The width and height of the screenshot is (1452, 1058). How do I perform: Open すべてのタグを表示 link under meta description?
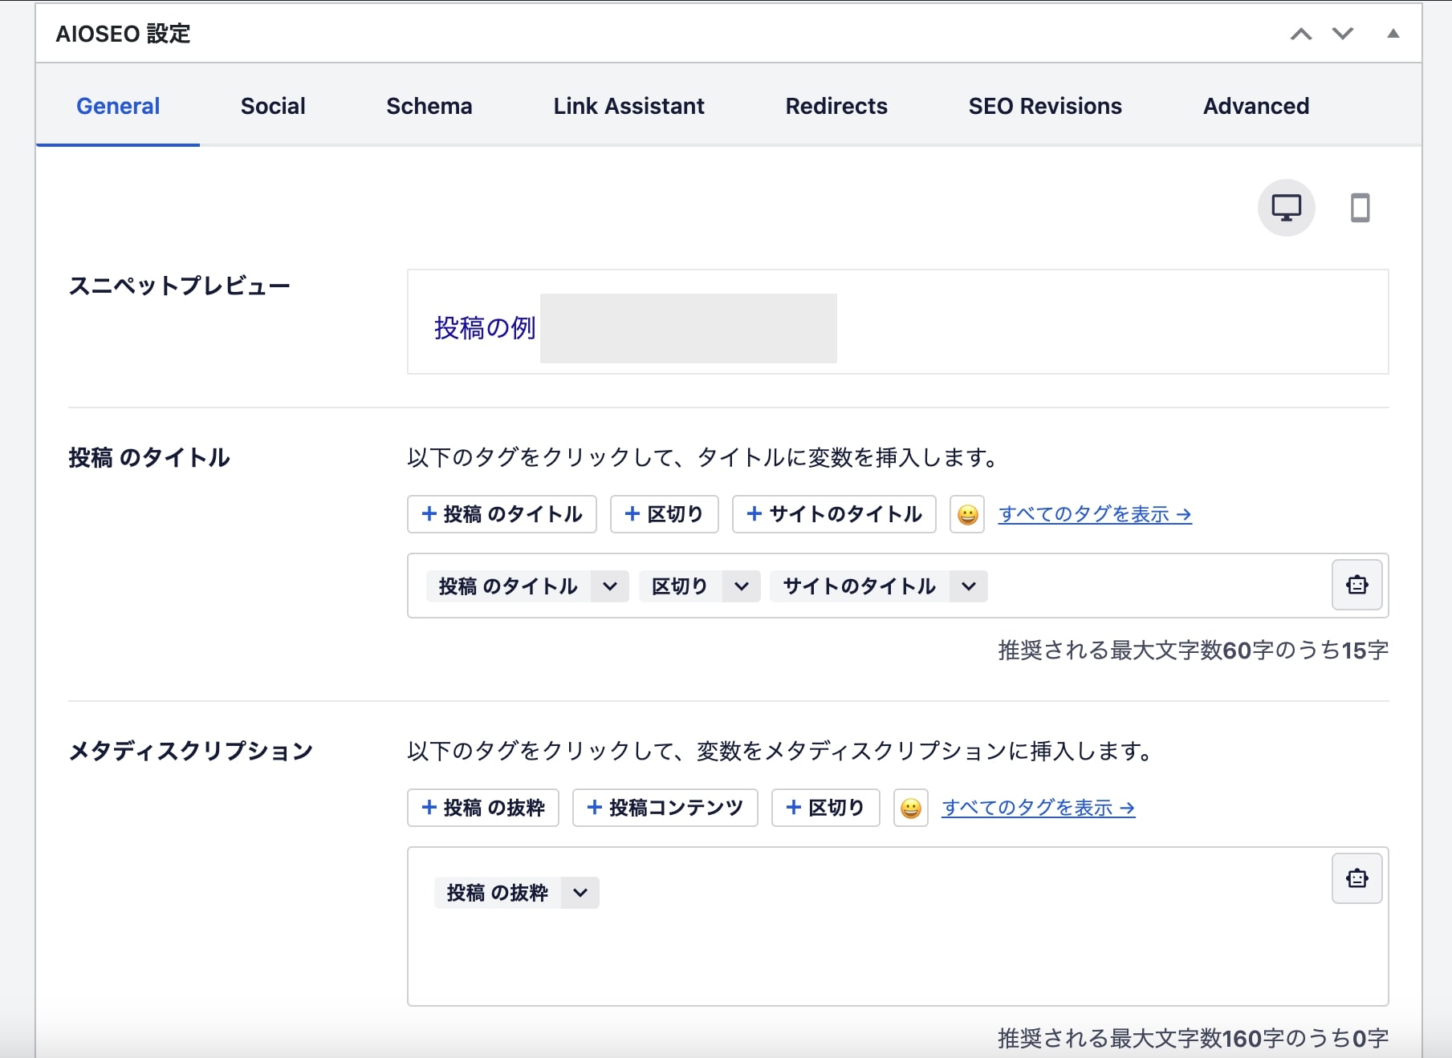click(x=1037, y=808)
